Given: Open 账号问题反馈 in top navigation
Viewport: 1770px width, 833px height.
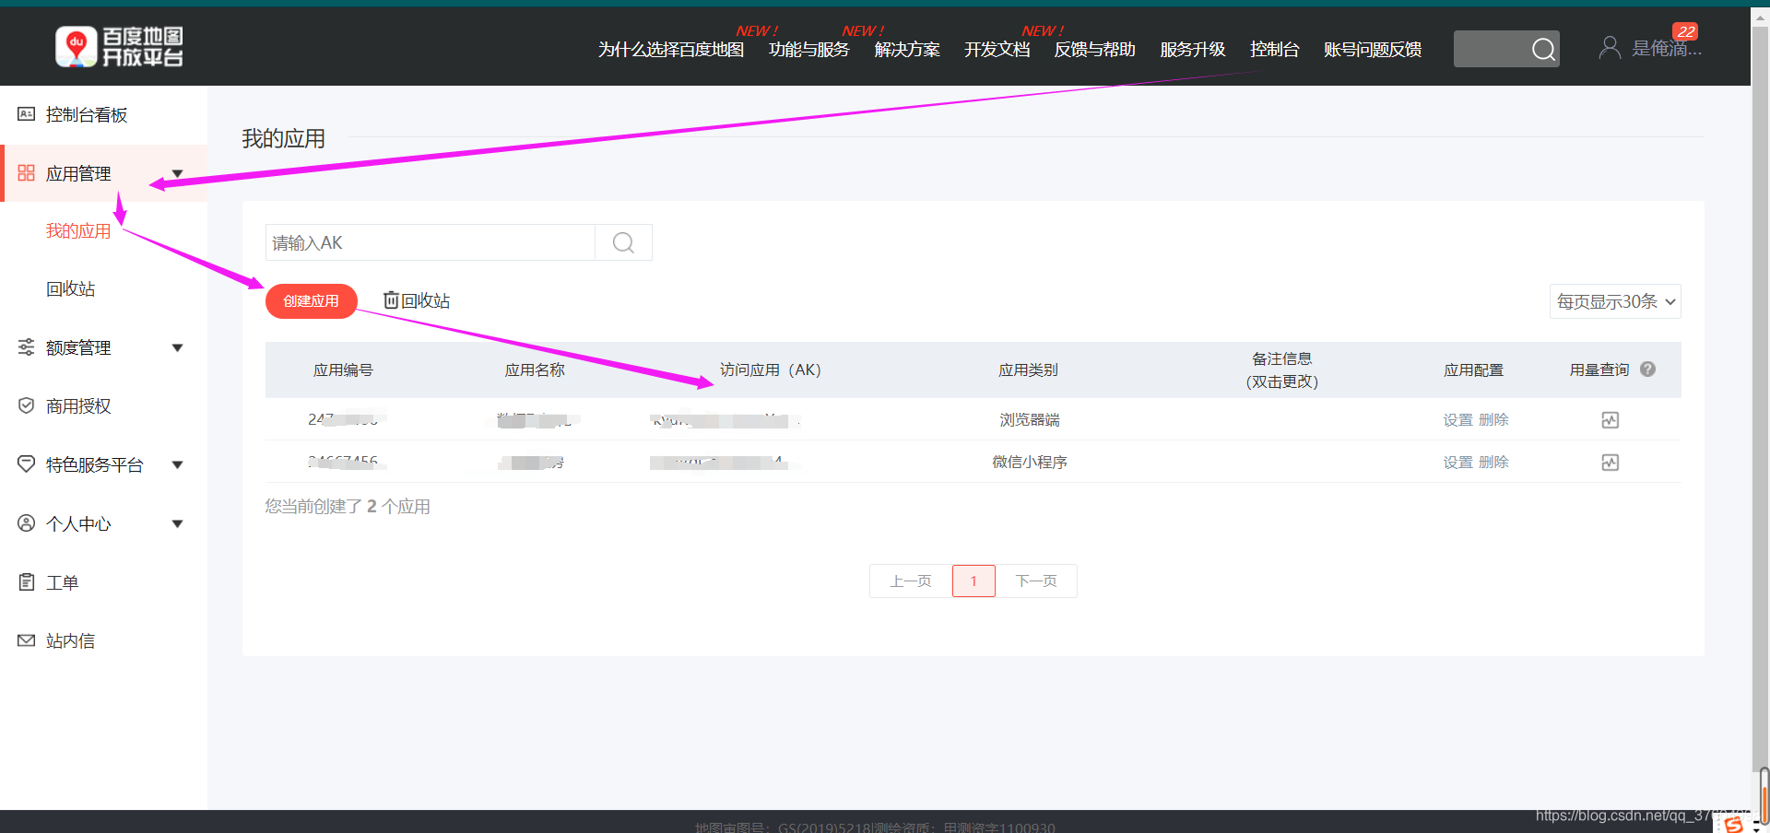Looking at the screenshot, I should [x=1372, y=49].
